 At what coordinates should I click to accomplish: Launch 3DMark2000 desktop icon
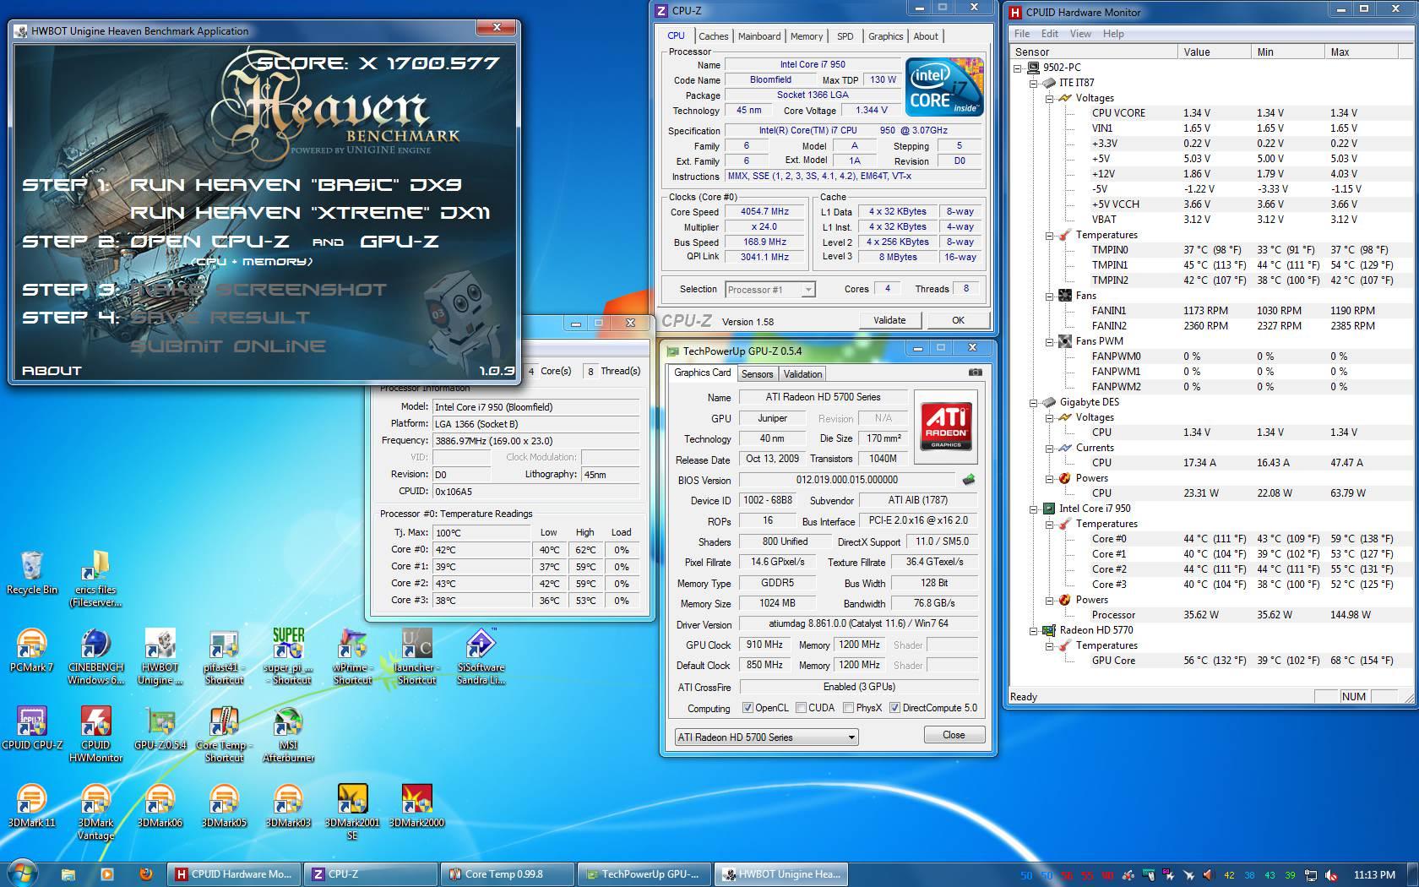click(x=416, y=806)
